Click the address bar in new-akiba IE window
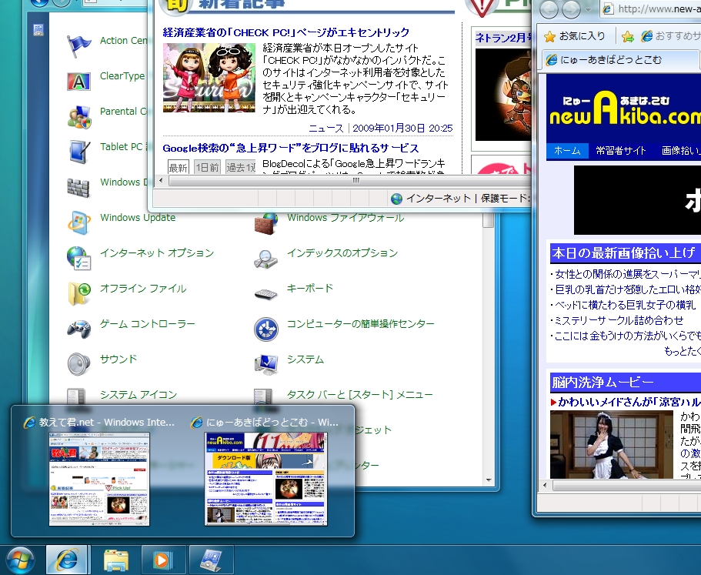The image size is (701, 575). coord(650,9)
